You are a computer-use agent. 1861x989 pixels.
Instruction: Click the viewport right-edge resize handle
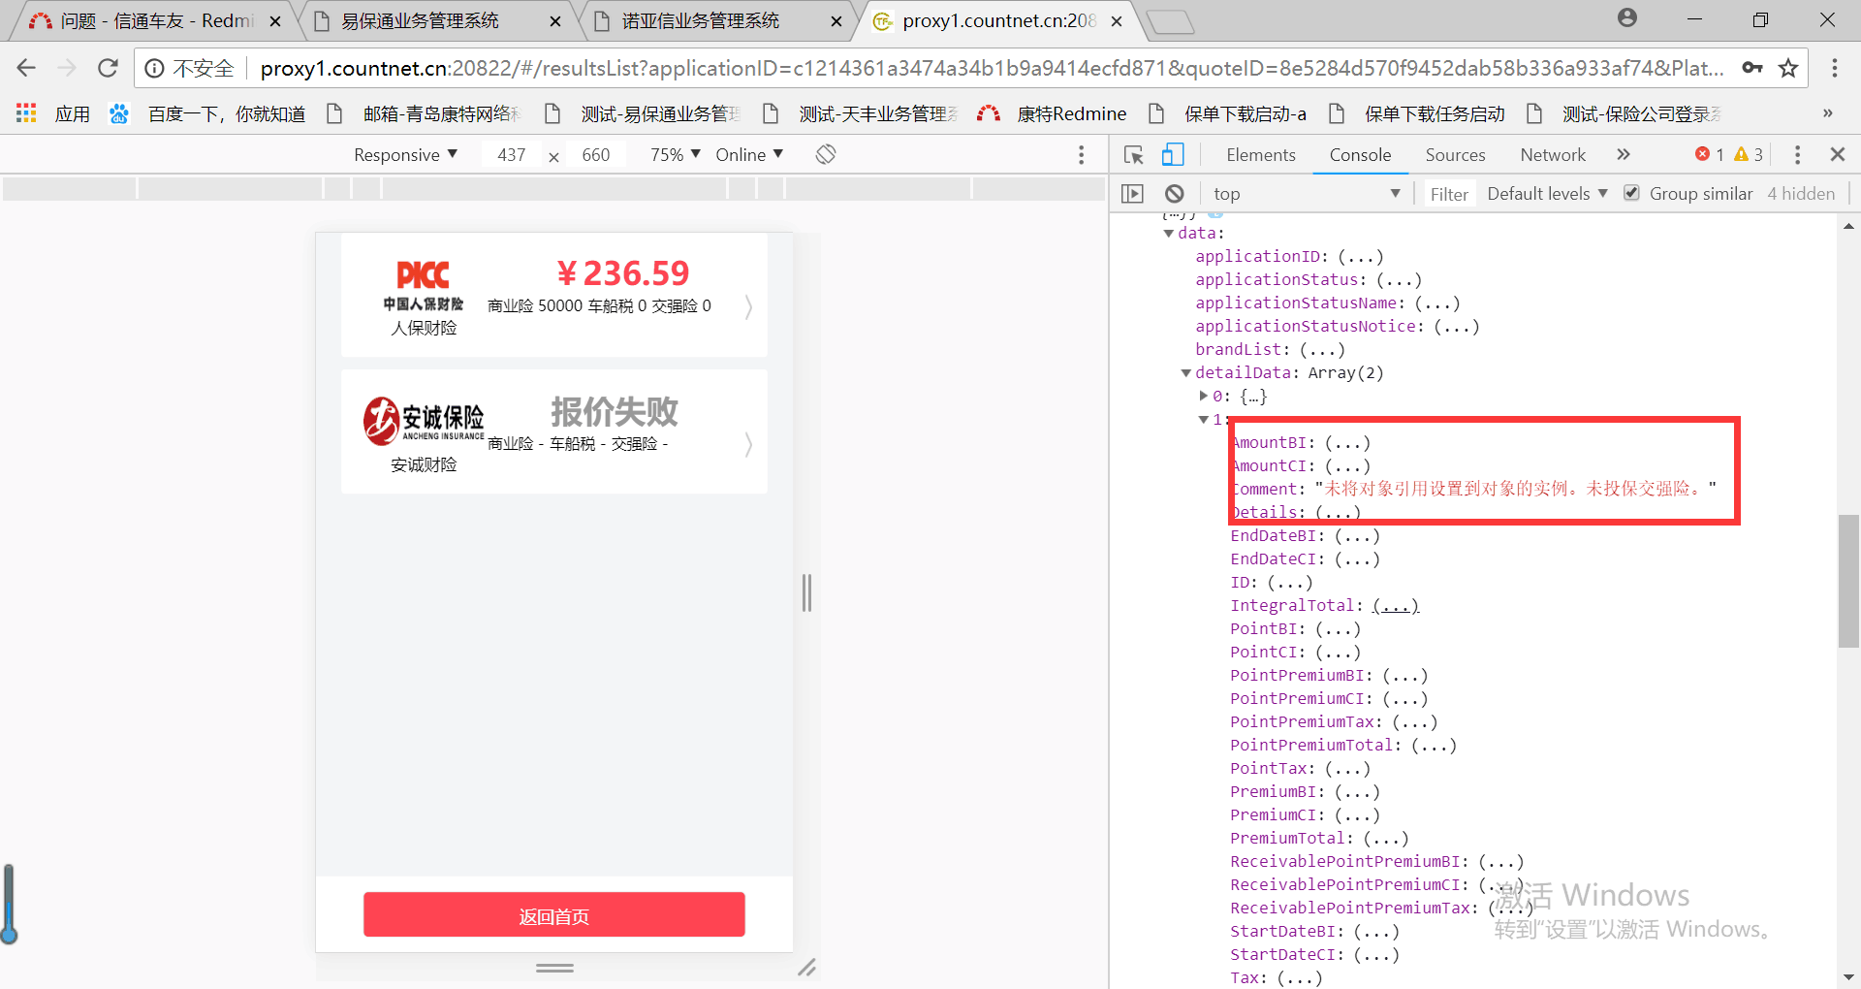click(806, 592)
